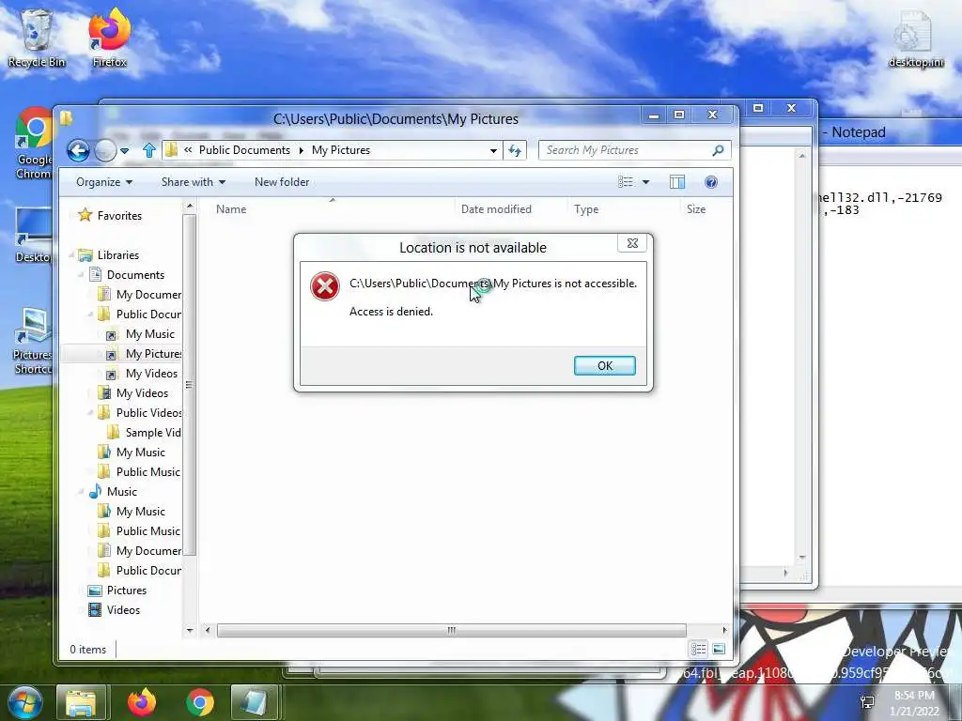Open File Explorer from the taskbar
The height and width of the screenshot is (721, 962).
tap(82, 702)
